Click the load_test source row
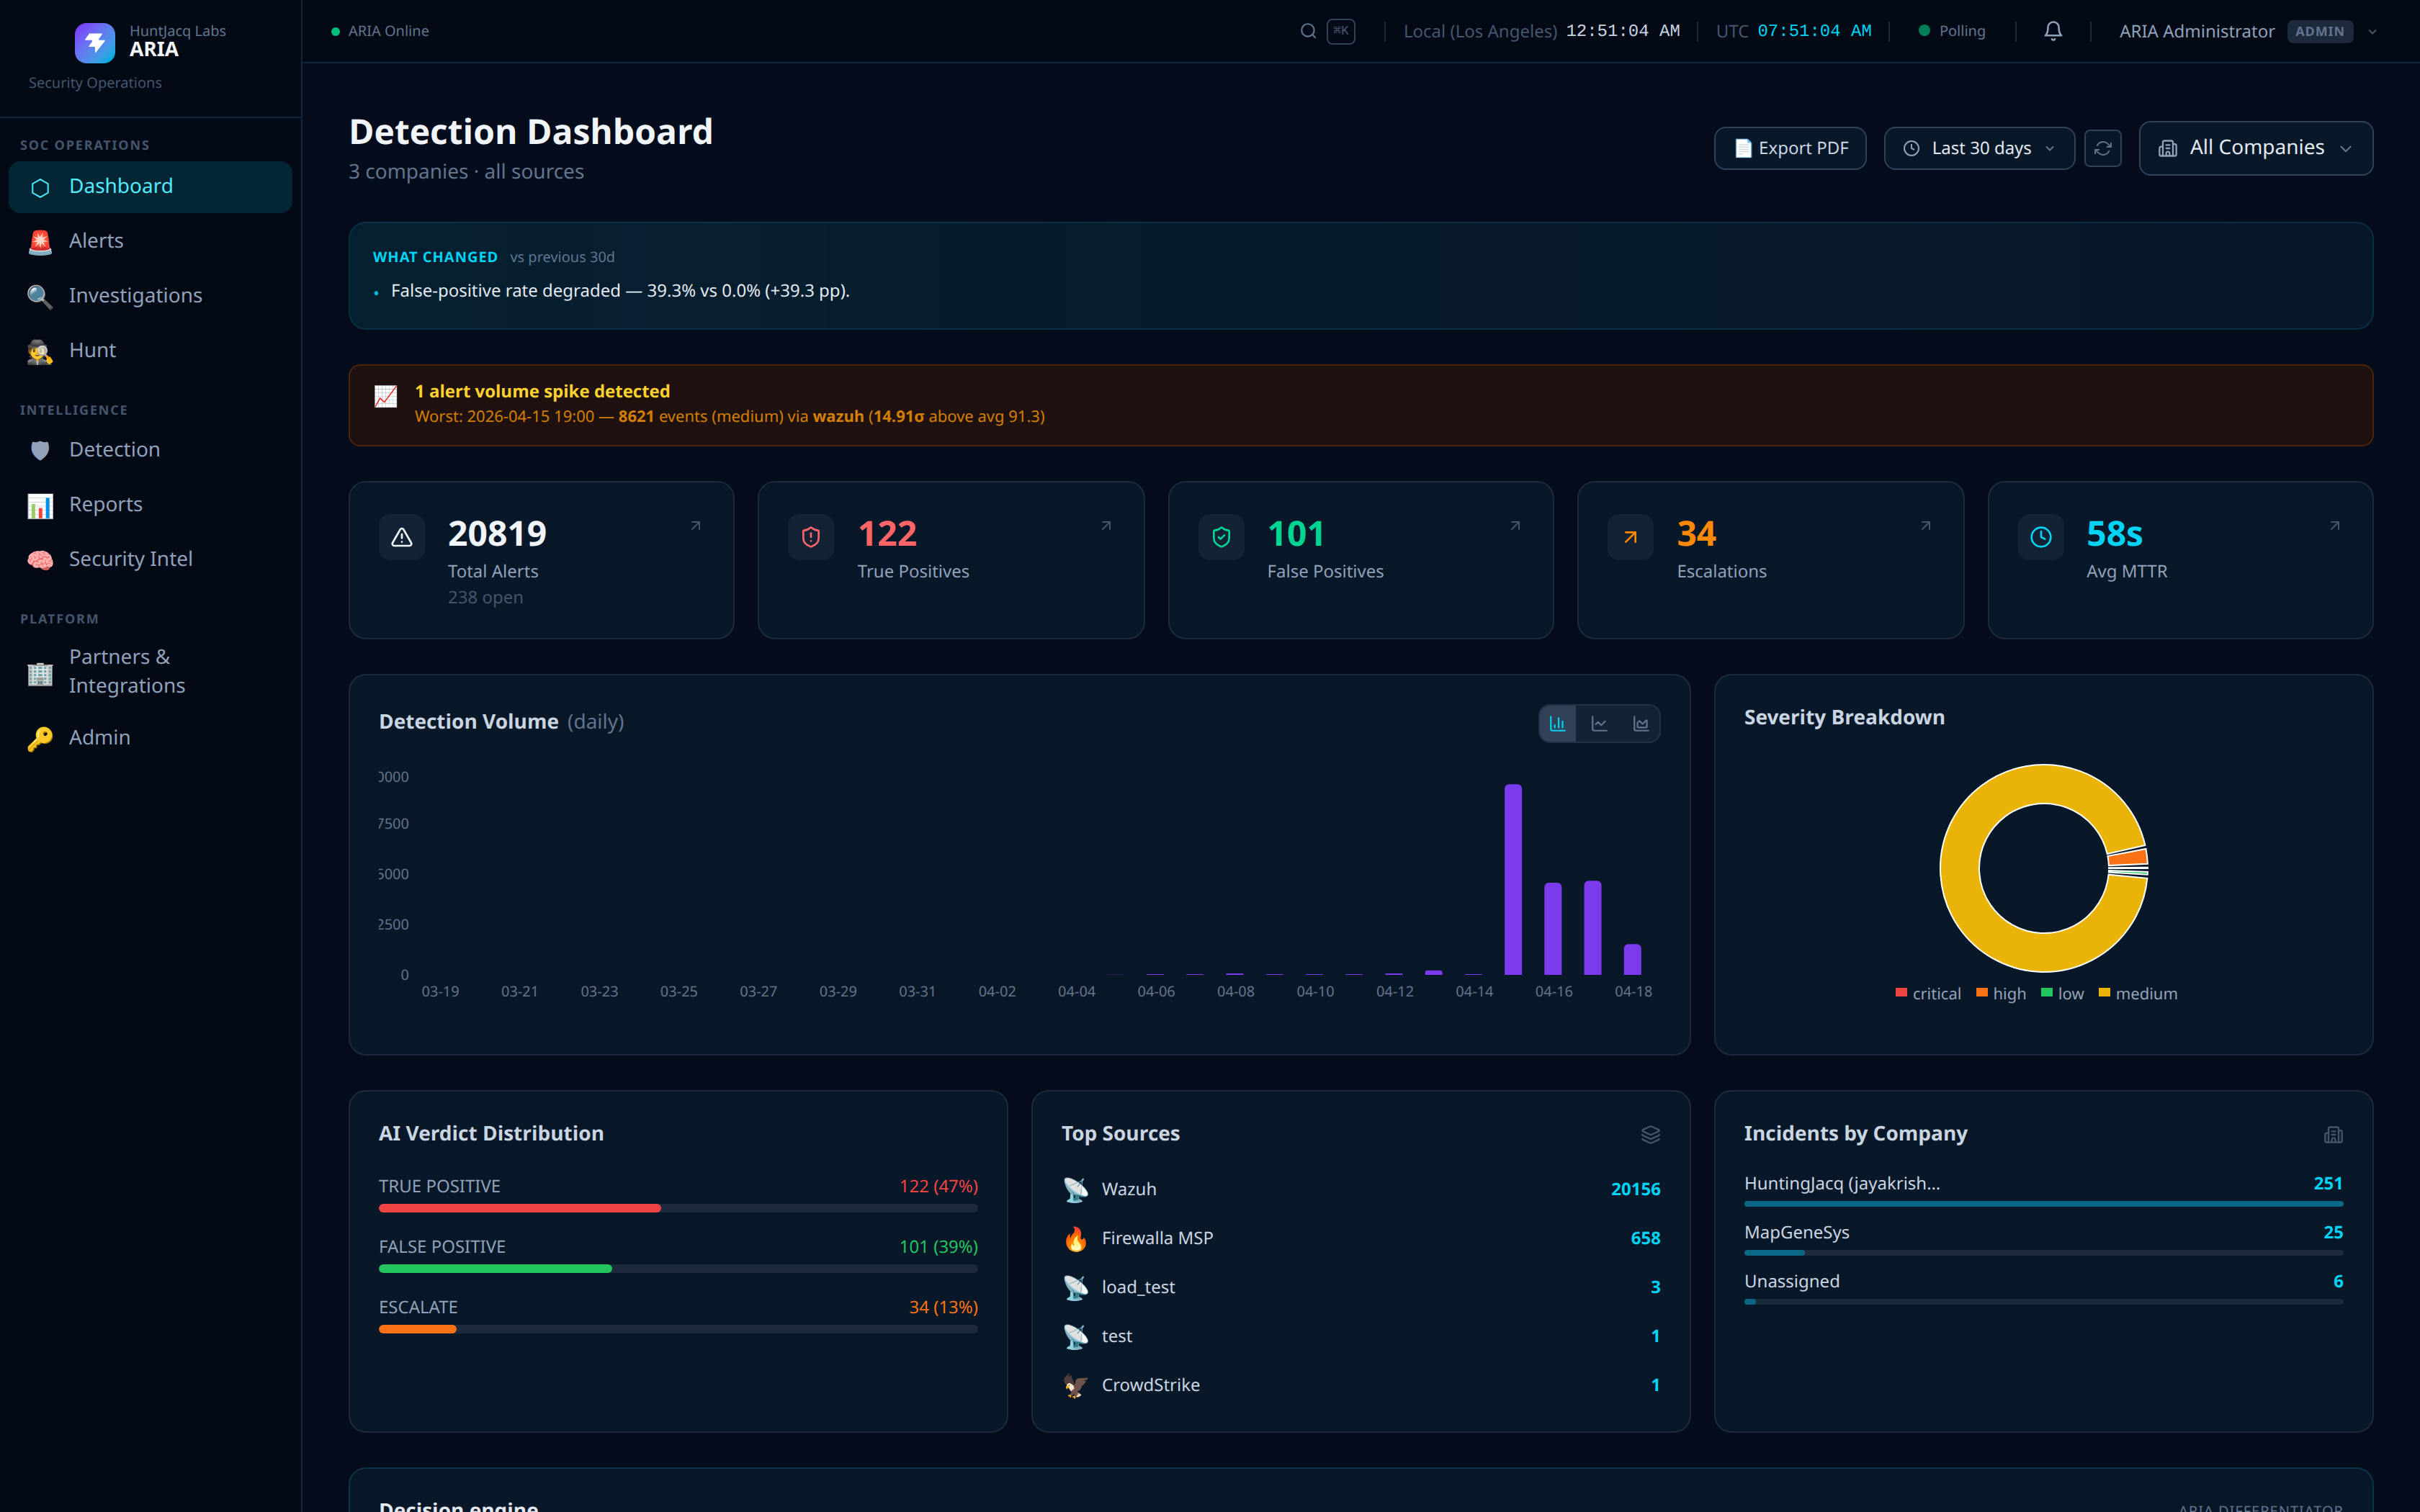Screen dimensions: 2420x1512 pos(1361,1287)
